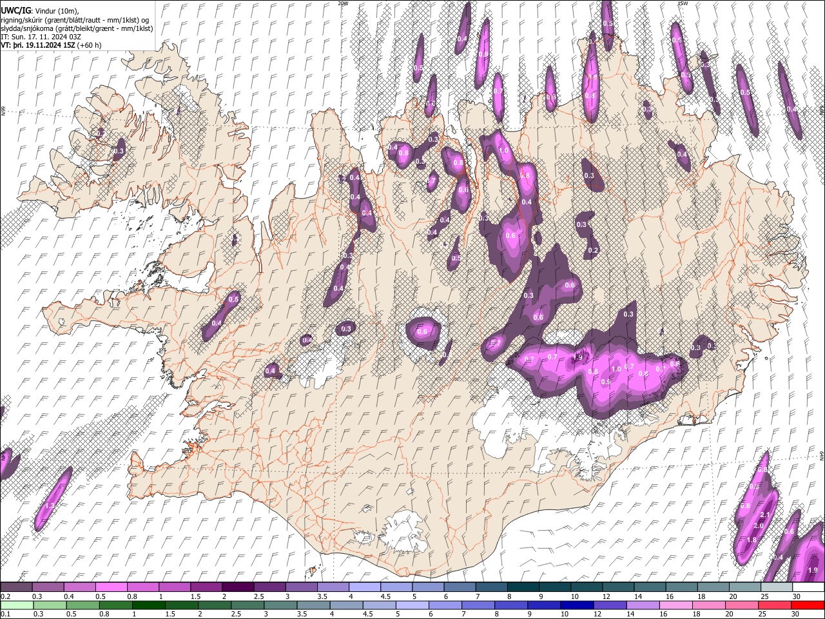Click the '15W' longitude label at top
Image resolution: width=825 pixels, height=619 pixels.
682,3
